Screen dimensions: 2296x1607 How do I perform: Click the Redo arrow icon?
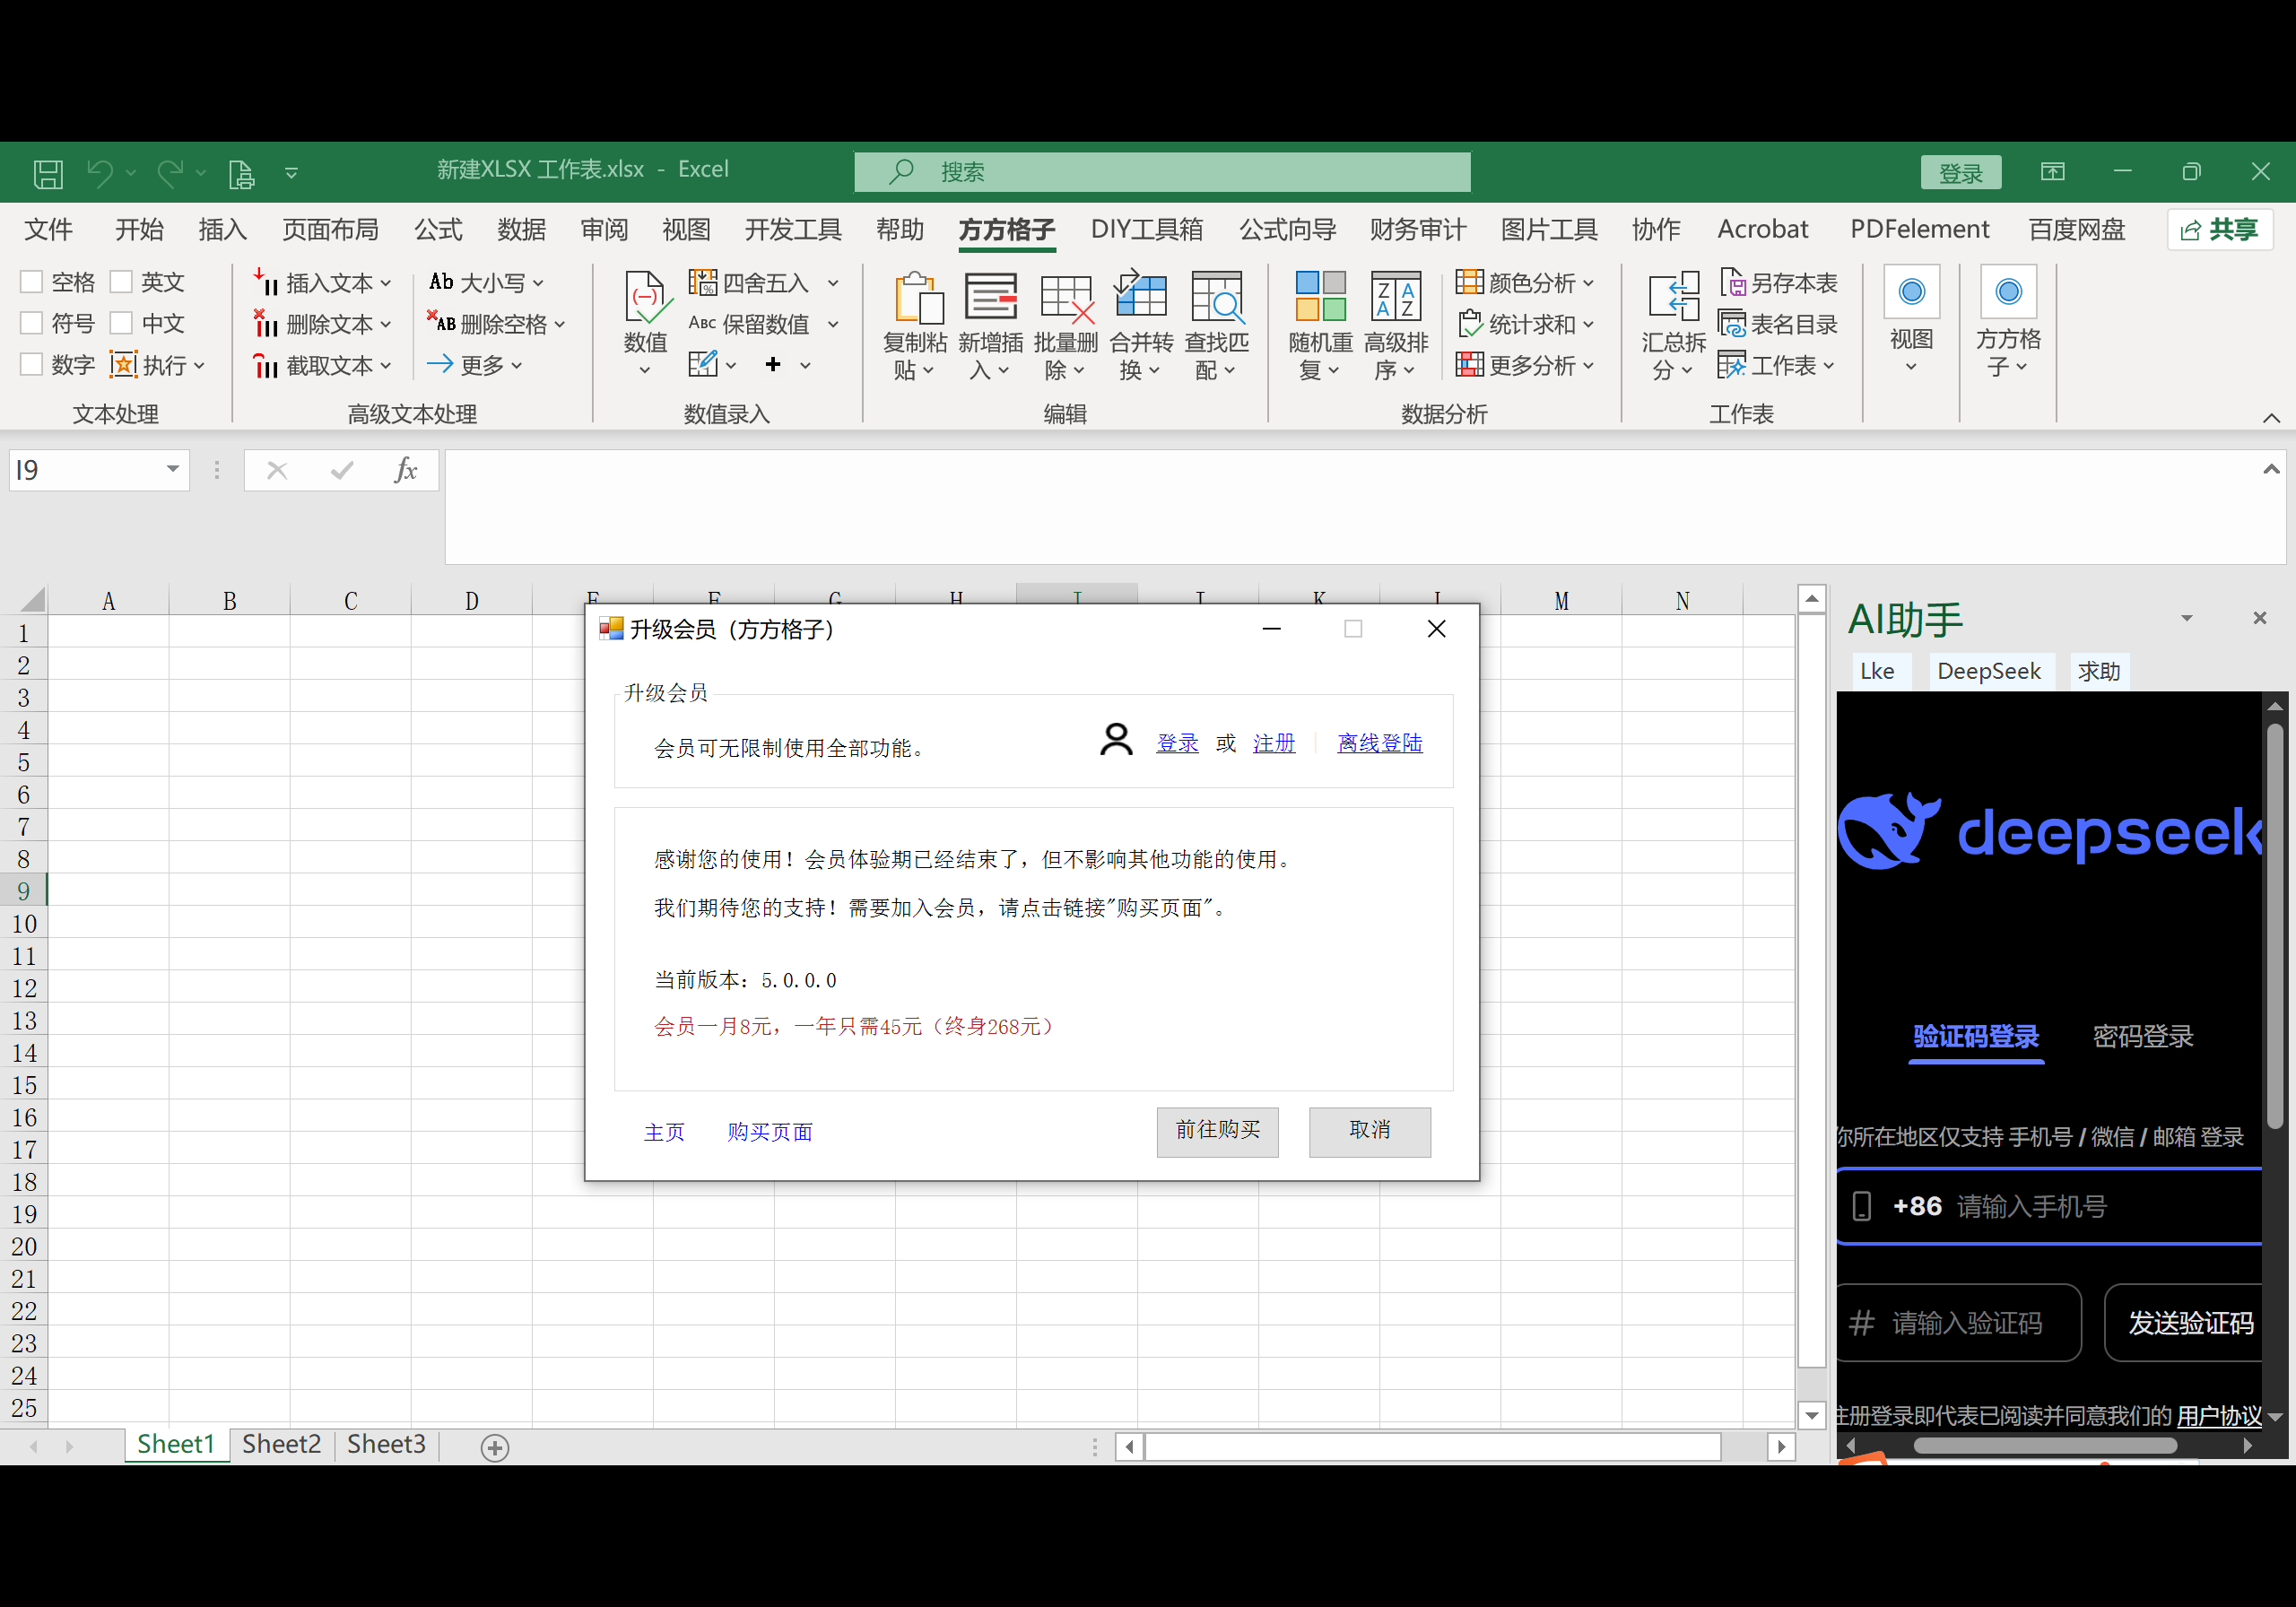tap(170, 173)
